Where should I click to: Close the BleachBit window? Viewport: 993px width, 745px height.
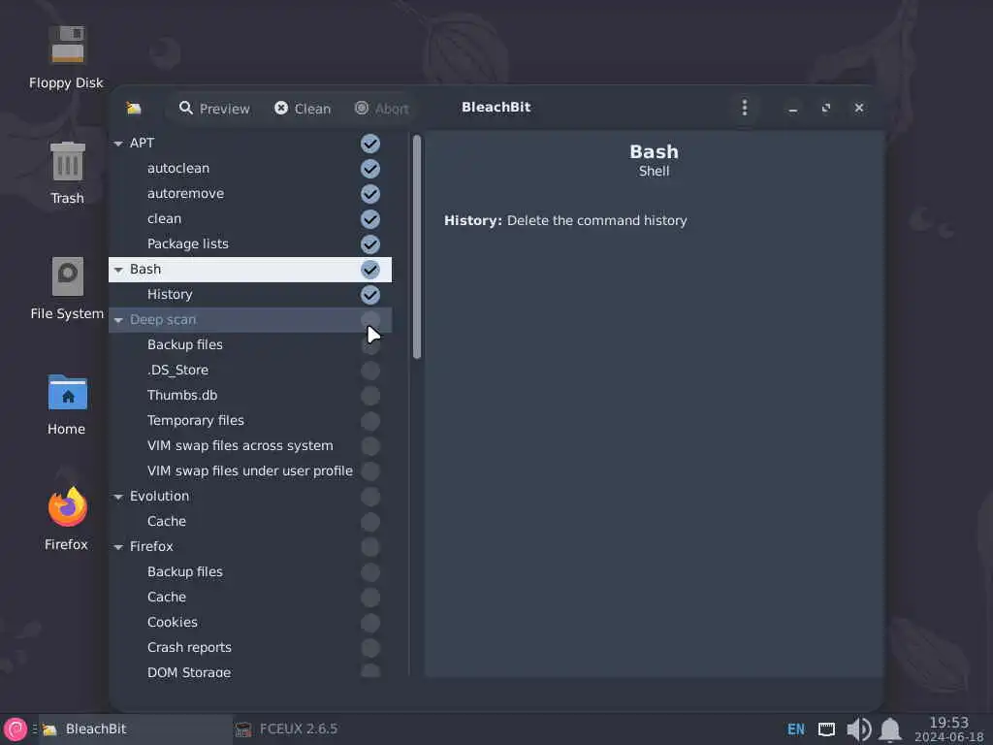(x=859, y=109)
